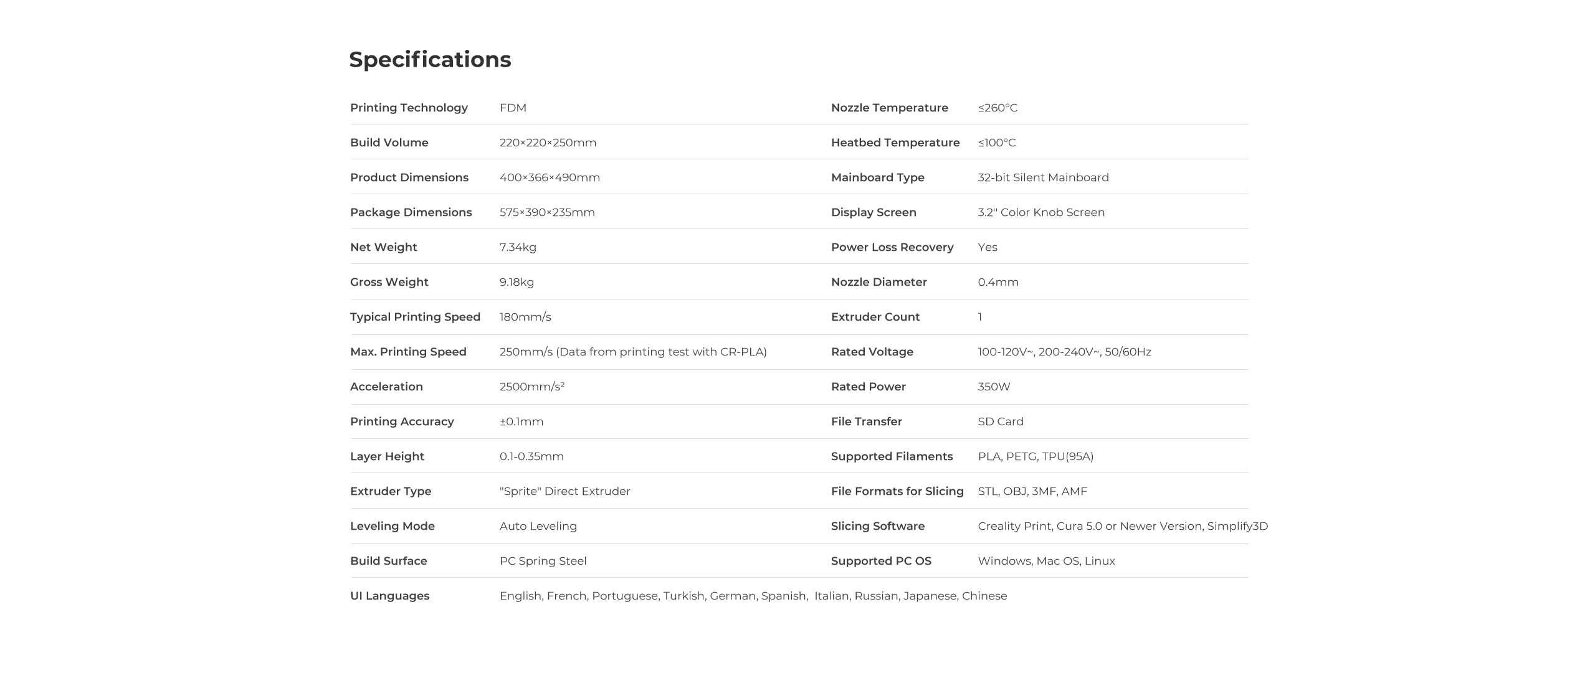The image size is (1595, 673).
Task: Select the 32-bit Silent Mainboard value
Action: click(1043, 177)
